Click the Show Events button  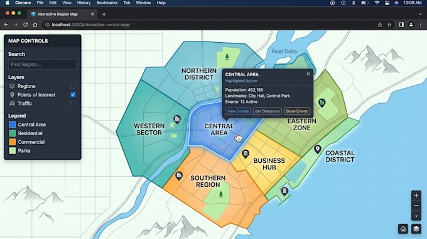point(297,111)
